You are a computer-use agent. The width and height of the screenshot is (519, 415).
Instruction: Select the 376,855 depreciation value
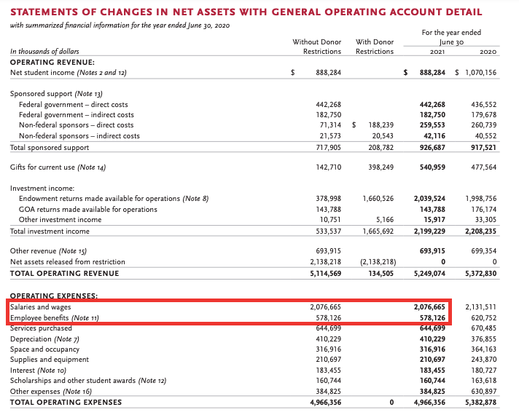(x=484, y=339)
